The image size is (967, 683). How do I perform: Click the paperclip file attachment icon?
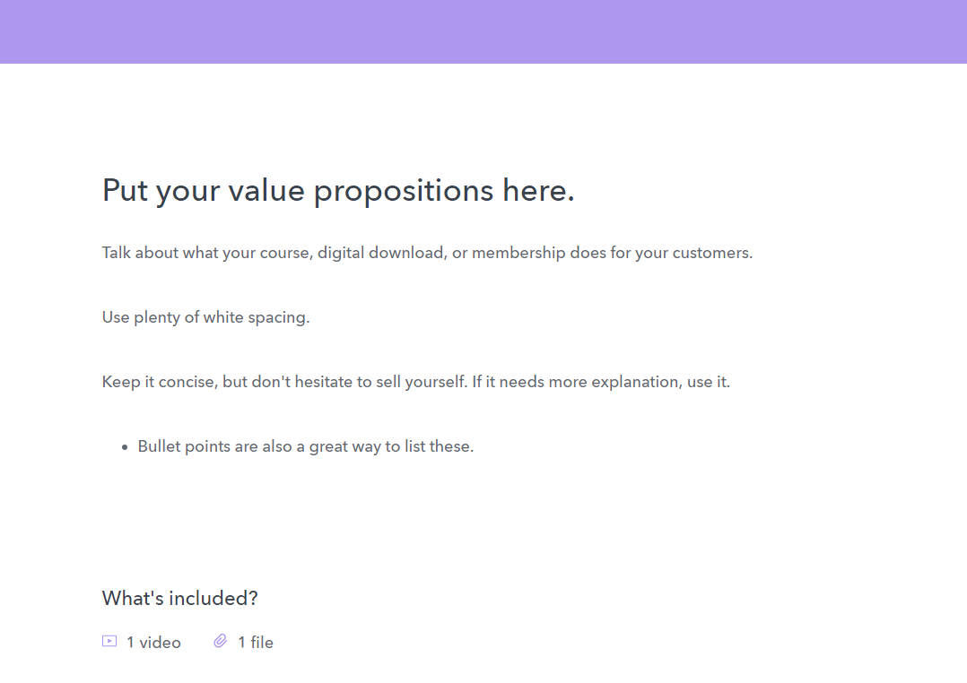(221, 641)
